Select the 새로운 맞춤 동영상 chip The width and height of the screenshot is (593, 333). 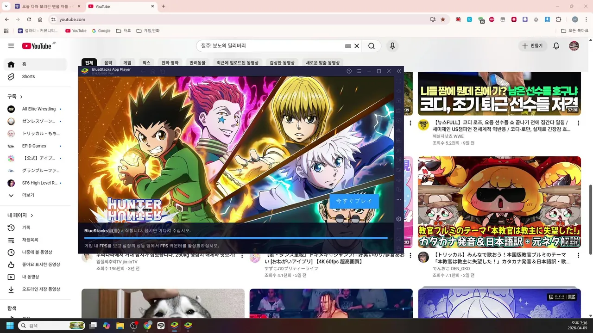point(323,62)
